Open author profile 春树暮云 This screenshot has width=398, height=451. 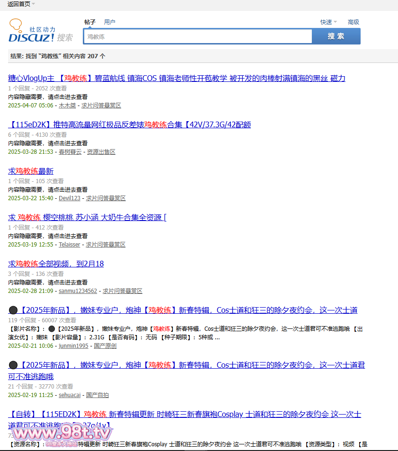[x=70, y=152]
